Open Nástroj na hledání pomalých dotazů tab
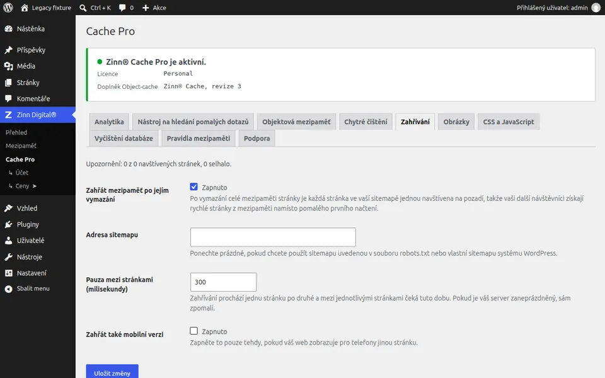 193,122
